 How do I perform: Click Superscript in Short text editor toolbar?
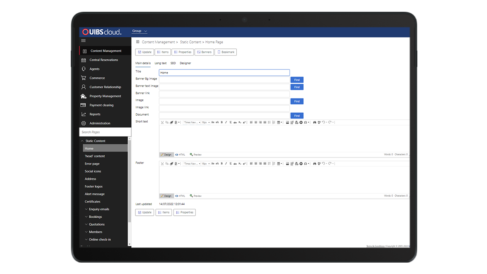(x=244, y=123)
